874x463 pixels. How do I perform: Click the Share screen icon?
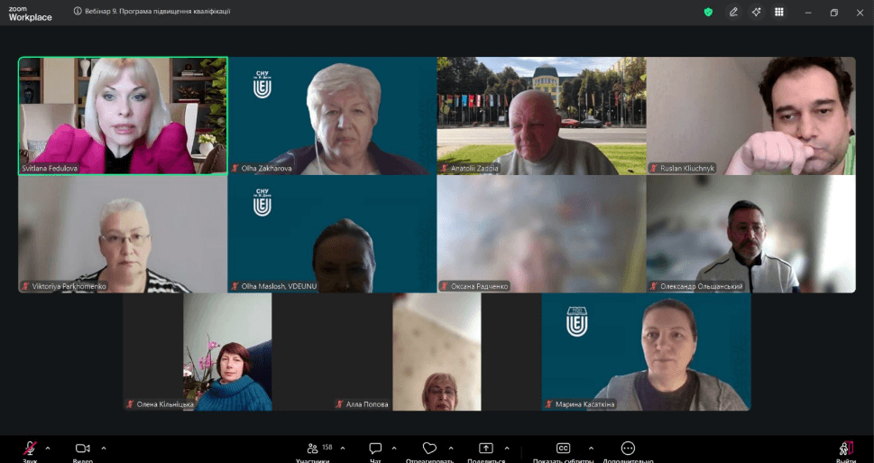[x=486, y=449]
